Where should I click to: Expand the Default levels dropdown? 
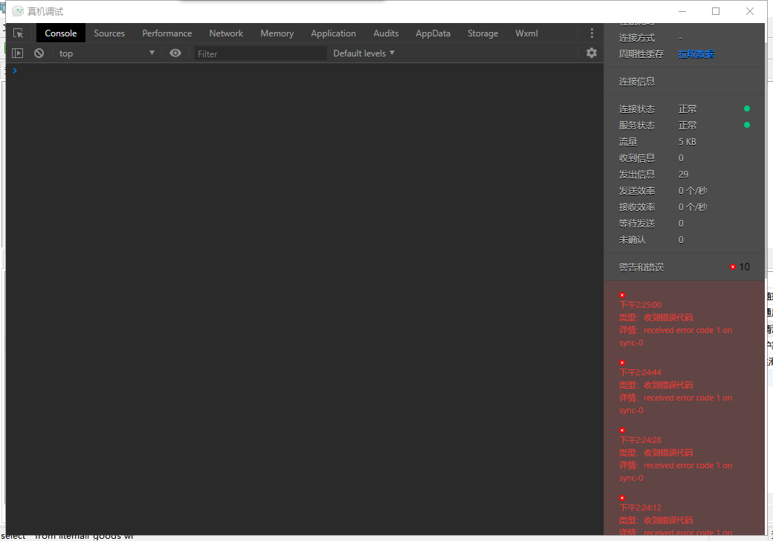pyautogui.click(x=363, y=54)
